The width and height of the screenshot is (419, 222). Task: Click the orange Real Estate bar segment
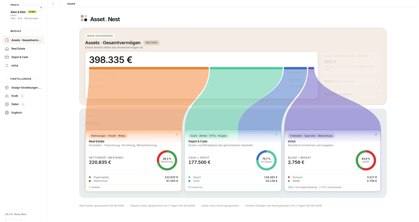coord(149,68)
